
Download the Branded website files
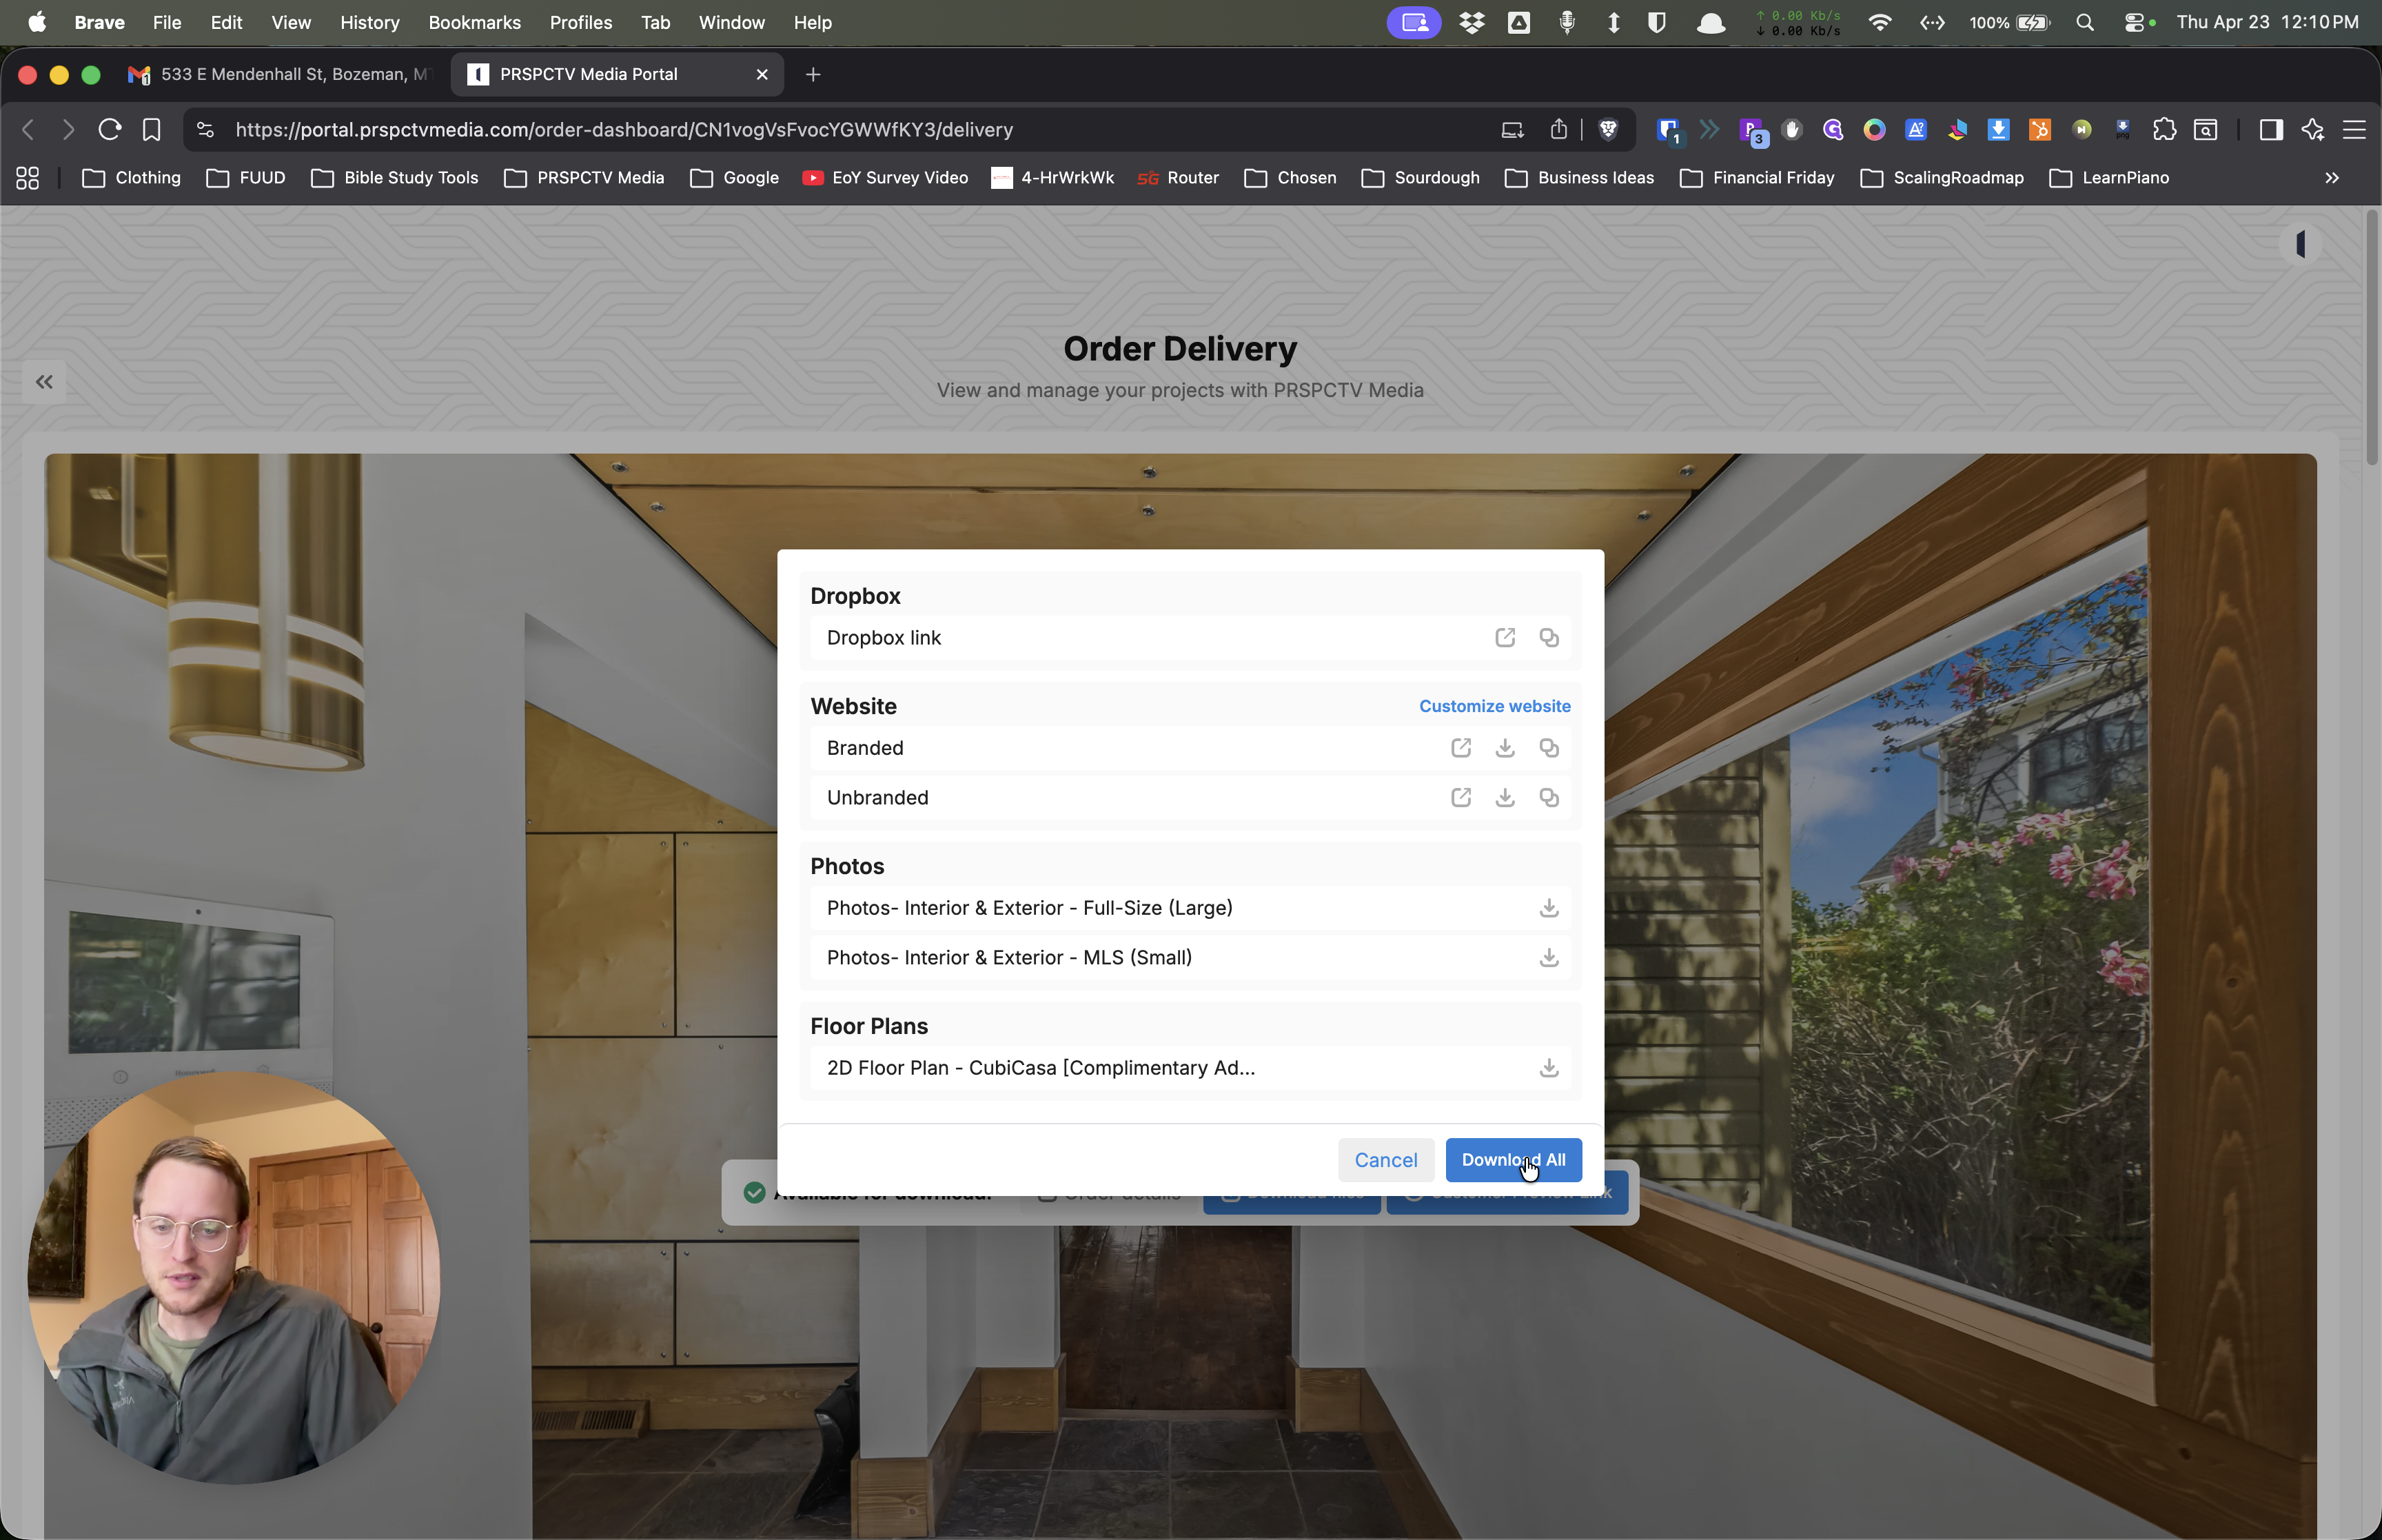point(1505,748)
